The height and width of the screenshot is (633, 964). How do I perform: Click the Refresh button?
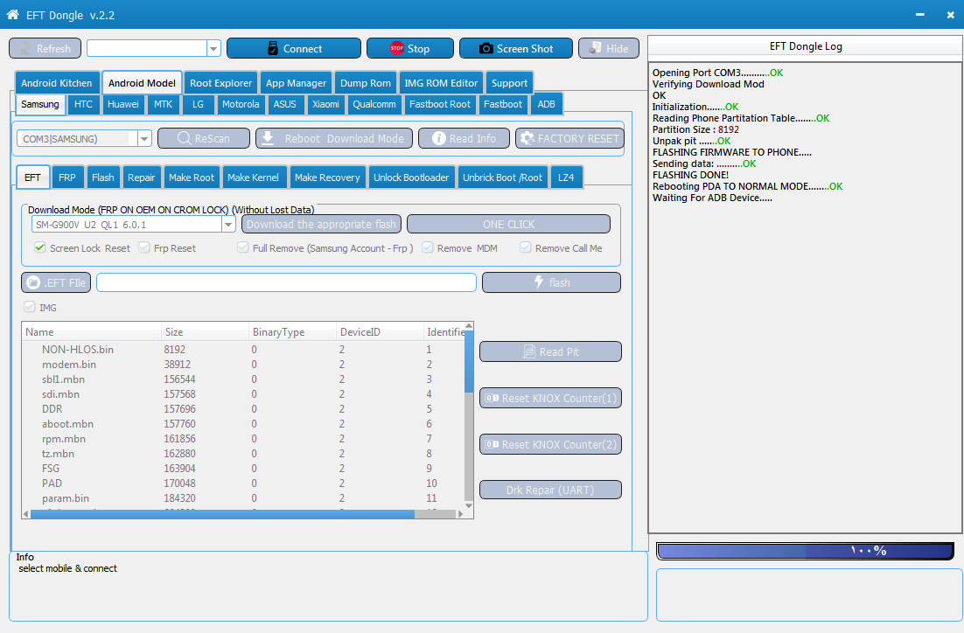[x=45, y=49]
